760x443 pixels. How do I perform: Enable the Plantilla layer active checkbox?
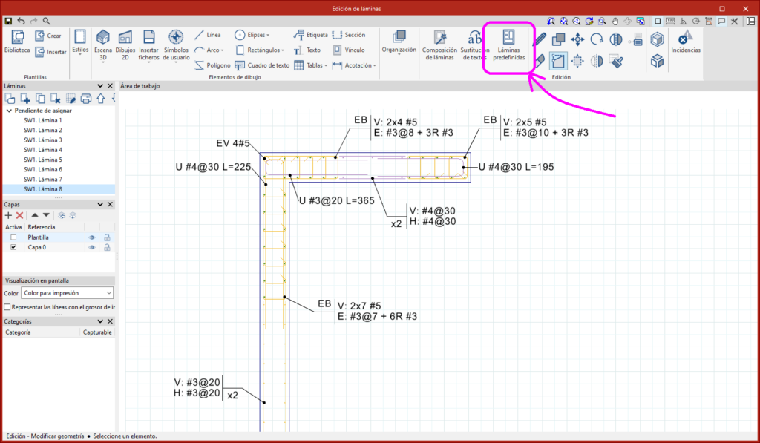tap(13, 237)
